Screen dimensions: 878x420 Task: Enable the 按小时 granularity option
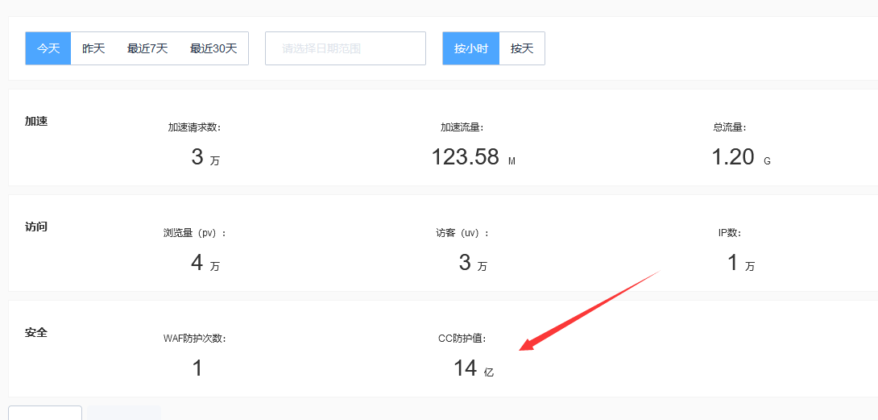[x=471, y=48]
